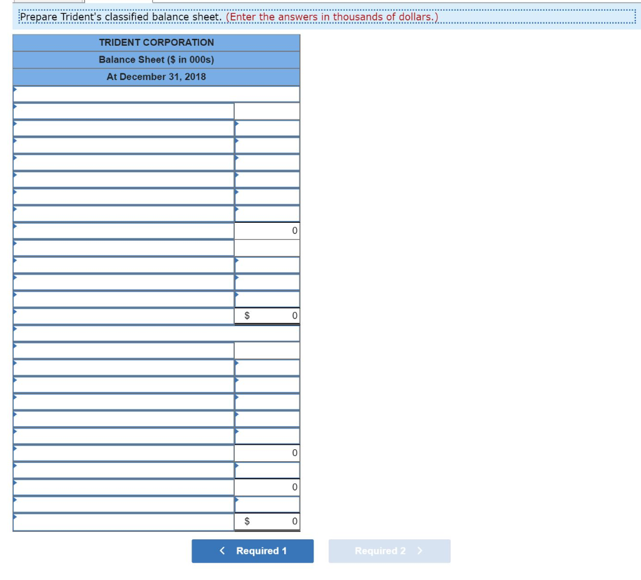
Task: Click the disabled Required 2 button
Action: pyautogui.click(x=389, y=551)
